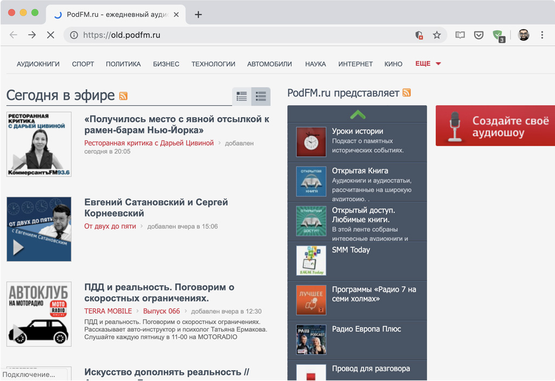Open the green shield extension icon
This screenshot has width=555, height=381.
tap(499, 35)
